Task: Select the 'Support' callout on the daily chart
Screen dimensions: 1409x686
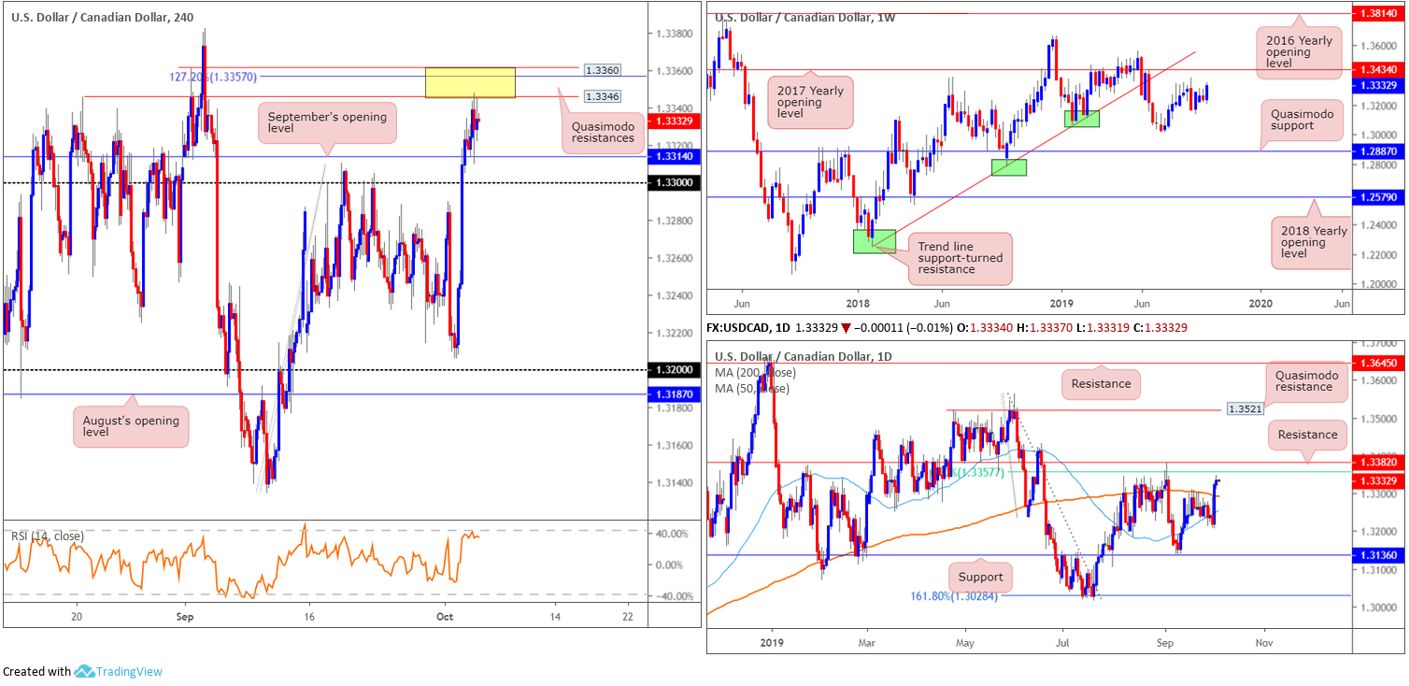Action: click(x=980, y=577)
